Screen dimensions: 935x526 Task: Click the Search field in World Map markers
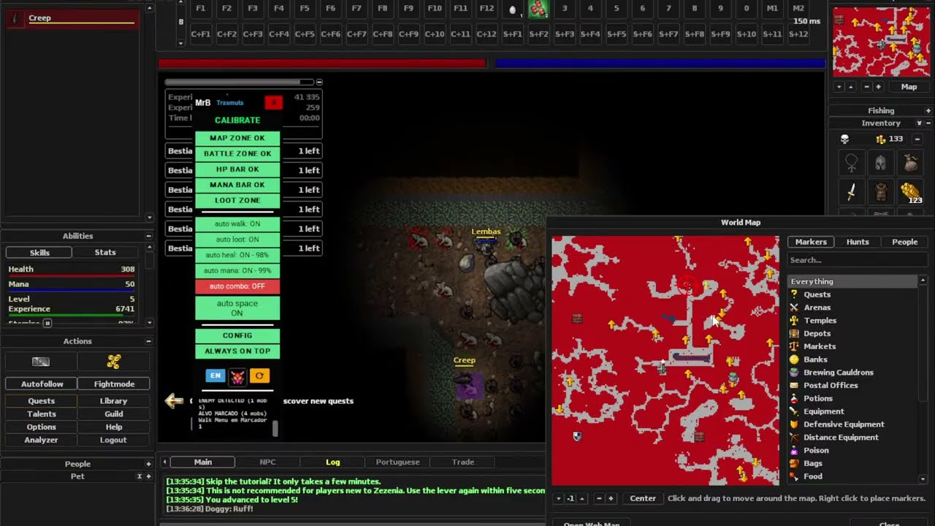pos(857,260)
